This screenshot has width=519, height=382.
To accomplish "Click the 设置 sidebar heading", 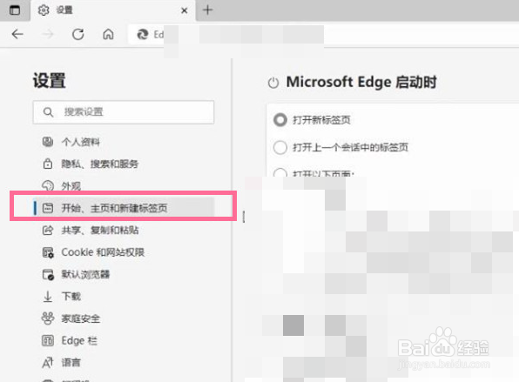I will click(x=49, y=81).
